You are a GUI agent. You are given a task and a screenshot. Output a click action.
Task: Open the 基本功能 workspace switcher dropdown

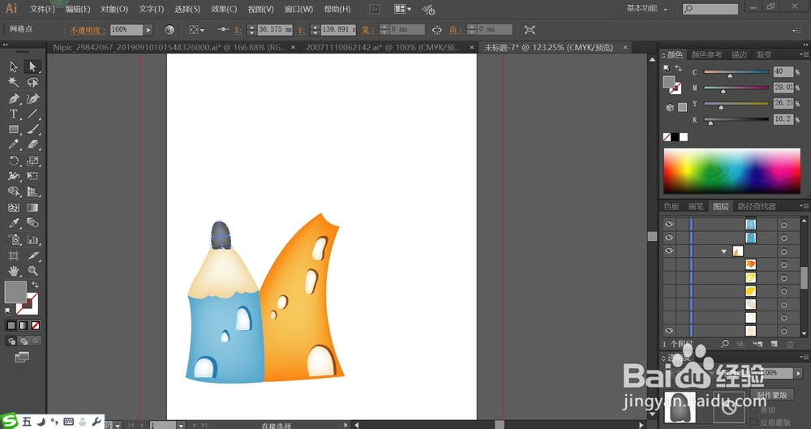tap(646, 9)
